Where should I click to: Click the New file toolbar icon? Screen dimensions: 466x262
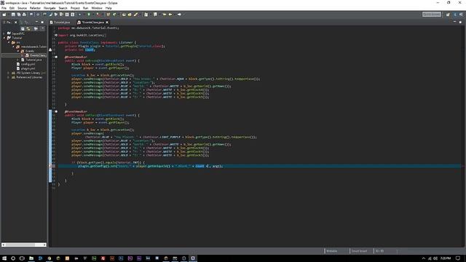[x=4, y=15]
